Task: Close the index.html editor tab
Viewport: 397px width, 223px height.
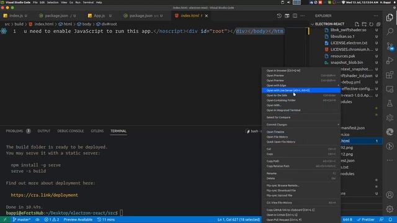Action: [x=207, y=15]
